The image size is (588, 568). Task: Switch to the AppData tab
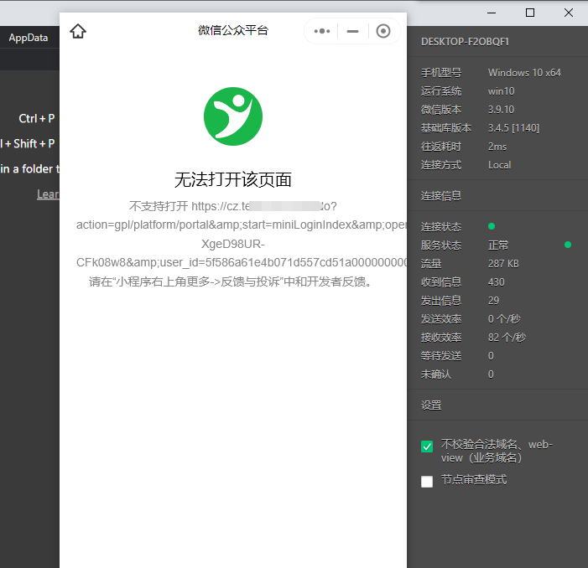coord(29,38)
